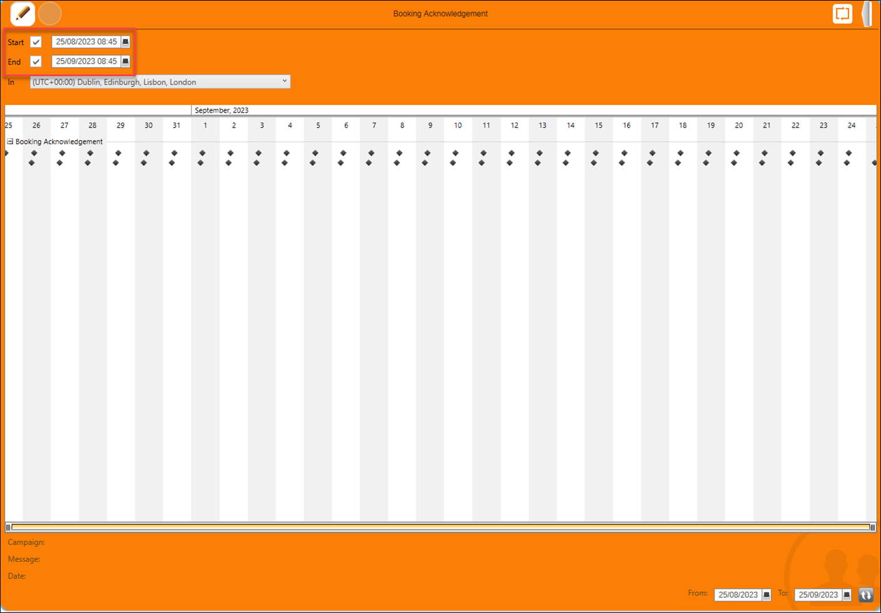This screenshot has height=613, width=881.
Task: Click upper diamond marker under day 10
Action: click(x=455, y=153)
